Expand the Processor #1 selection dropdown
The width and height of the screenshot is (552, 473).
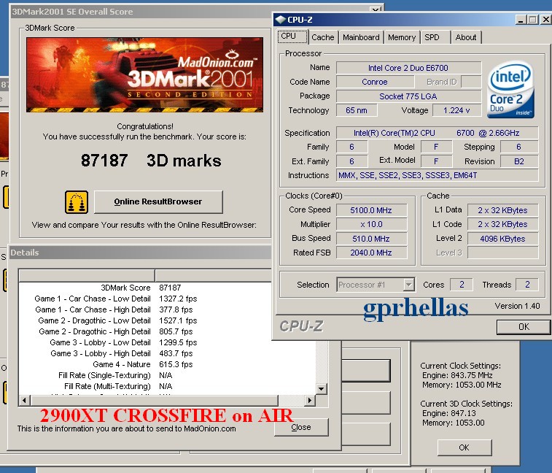[x=408, y=285]
